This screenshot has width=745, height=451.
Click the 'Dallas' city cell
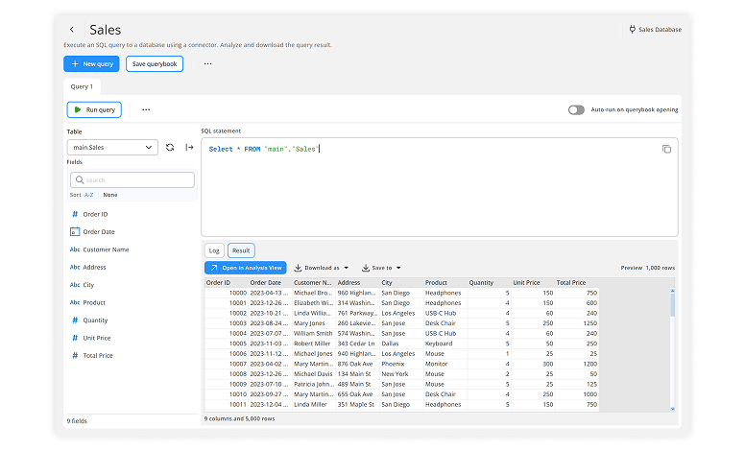pos(401,344)
